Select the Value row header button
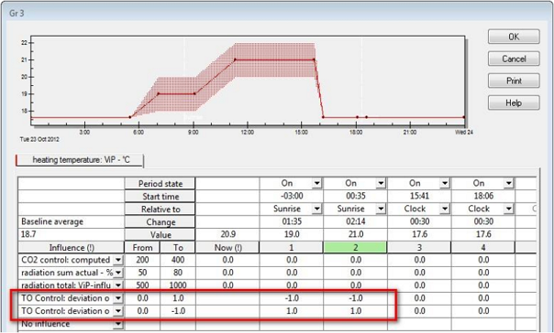The image size is (554, 333). [160, 235]
